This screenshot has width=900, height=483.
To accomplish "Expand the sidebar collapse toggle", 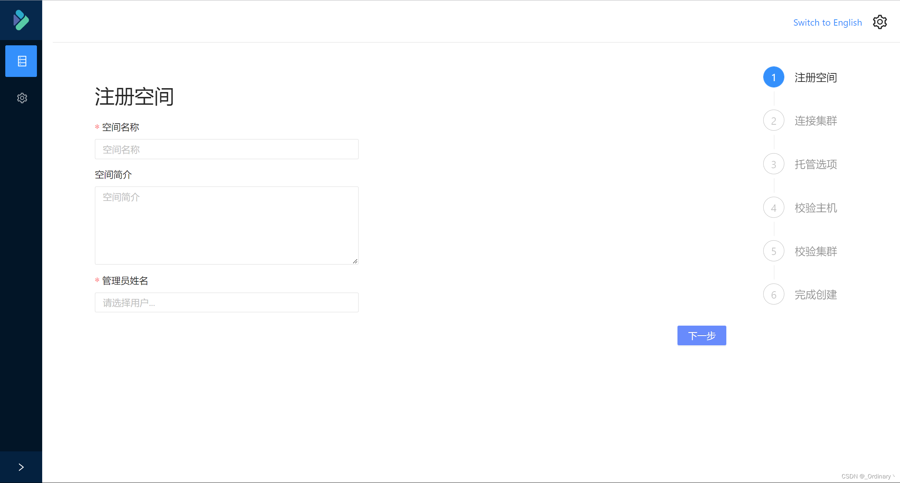I will pos(21,466).
